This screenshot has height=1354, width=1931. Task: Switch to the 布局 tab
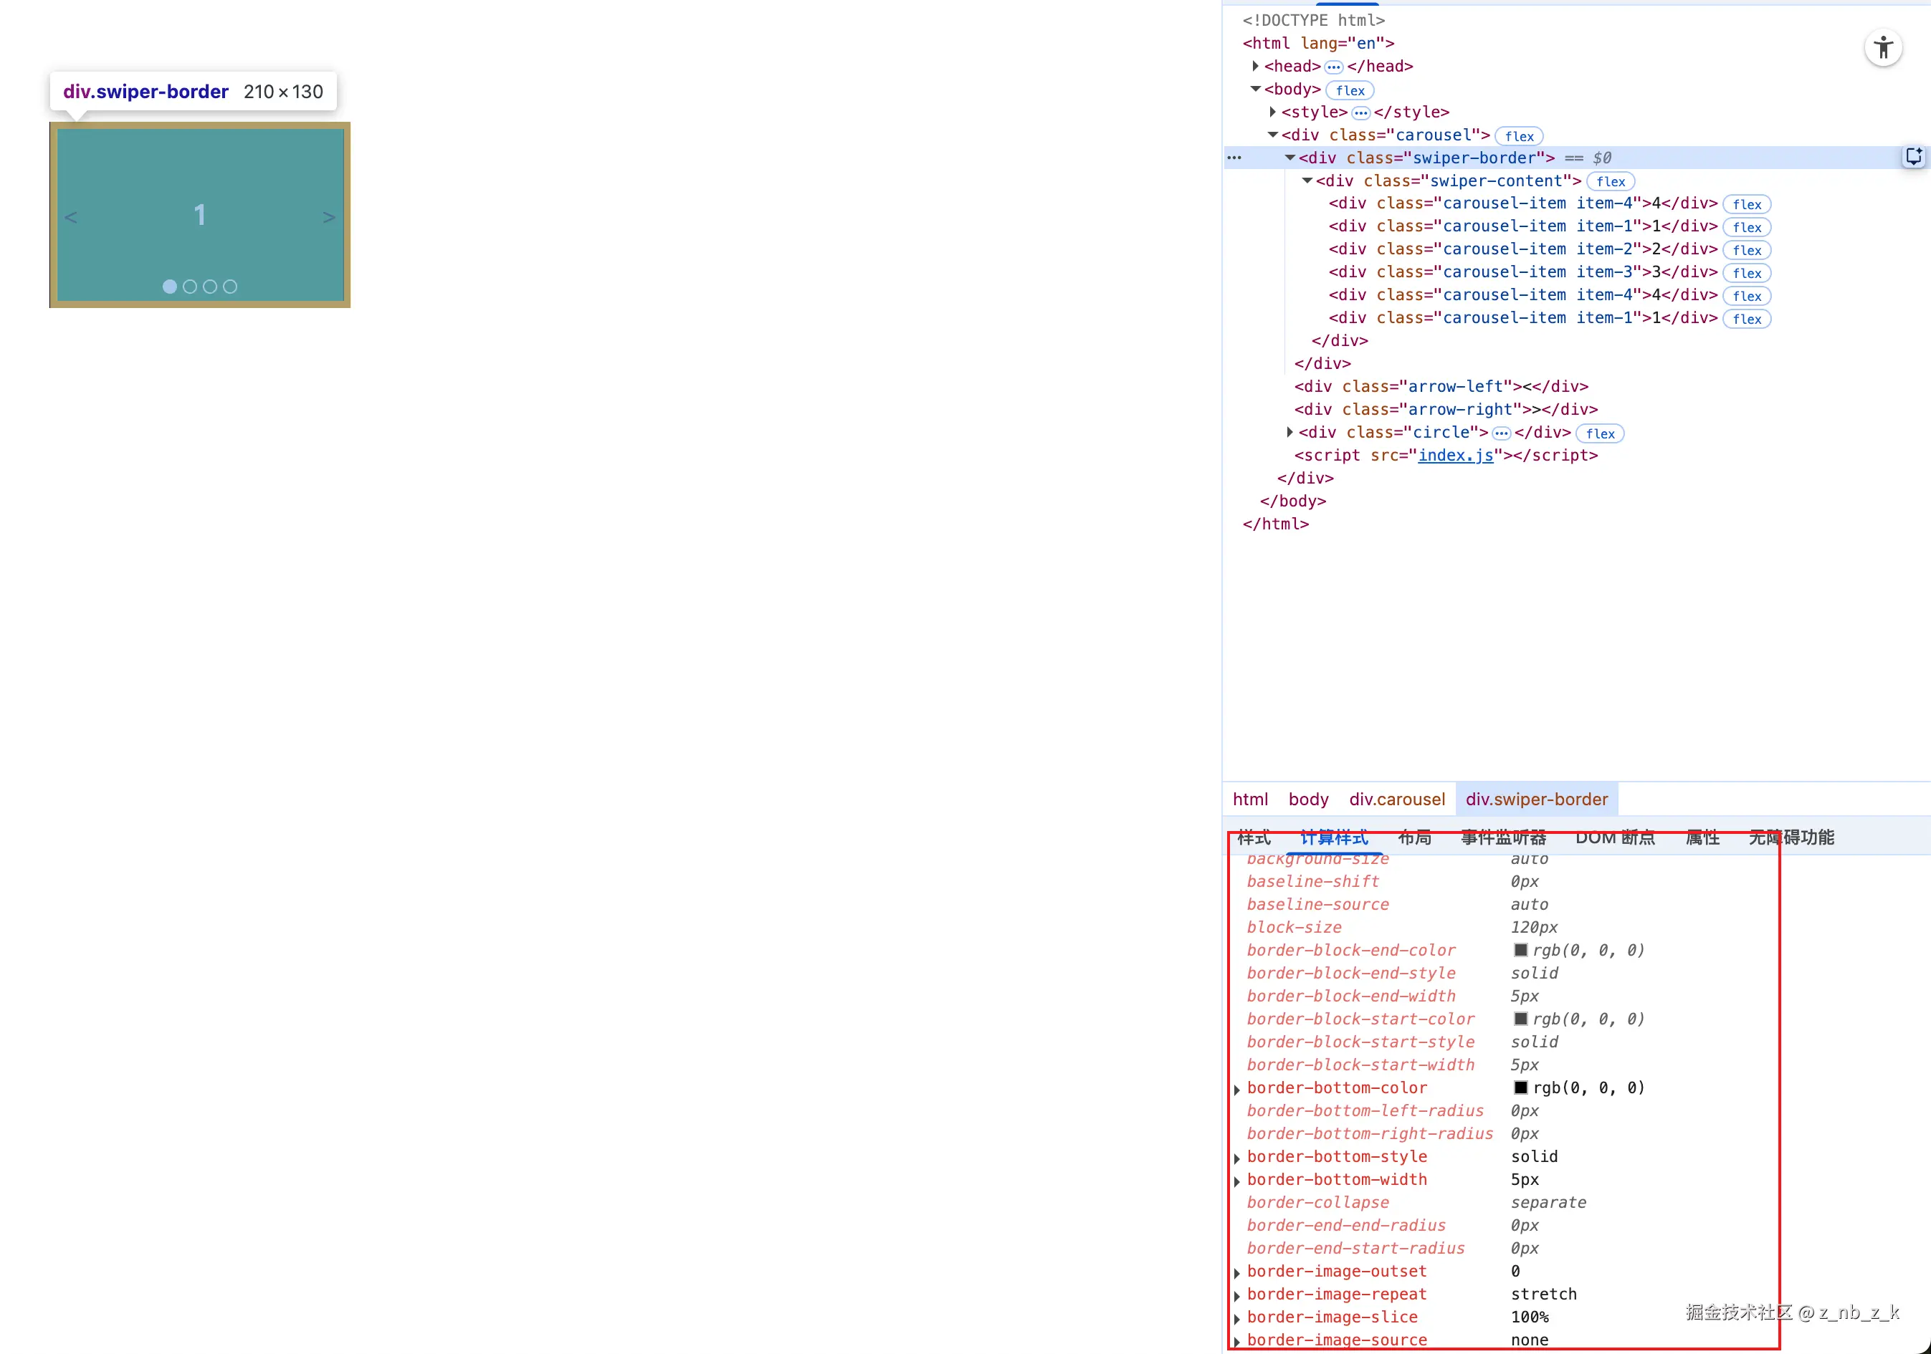(x=1413, y=838)
